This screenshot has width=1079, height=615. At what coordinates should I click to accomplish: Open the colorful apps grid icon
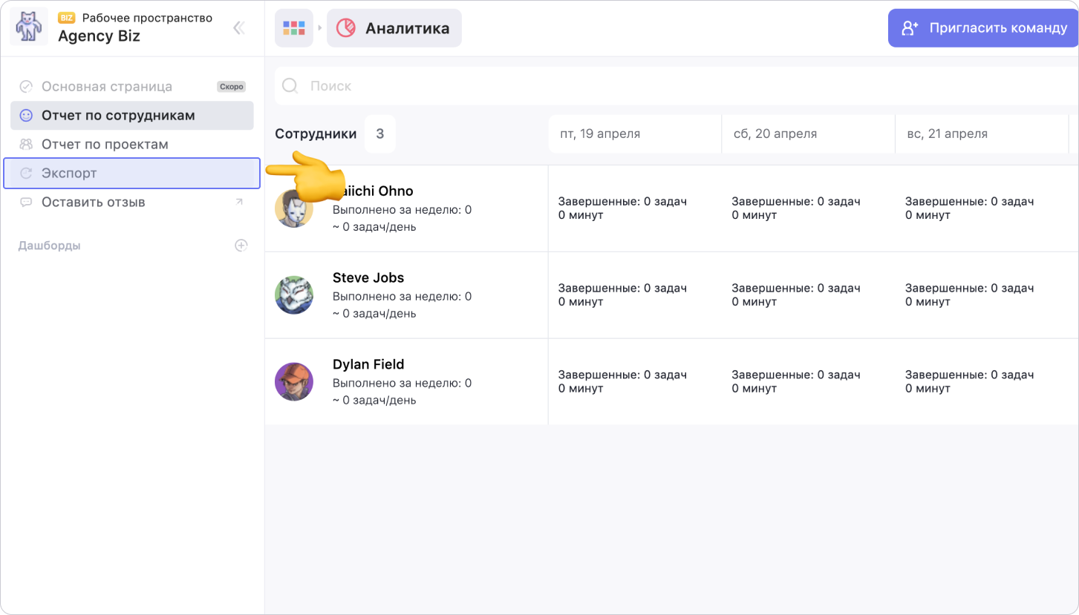point(294,28)
